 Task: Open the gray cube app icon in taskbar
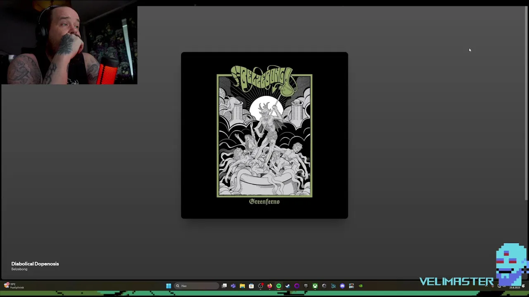click(x=324, y=286)
